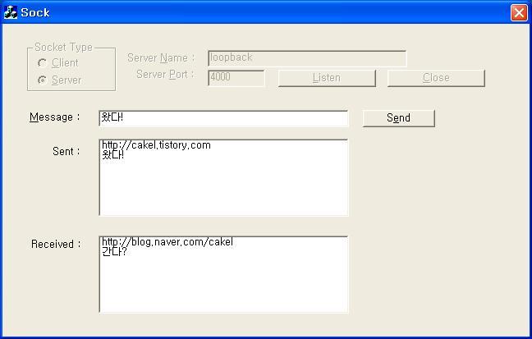Click the Send button
The image size is (532, 339).
tap(399, 118)
